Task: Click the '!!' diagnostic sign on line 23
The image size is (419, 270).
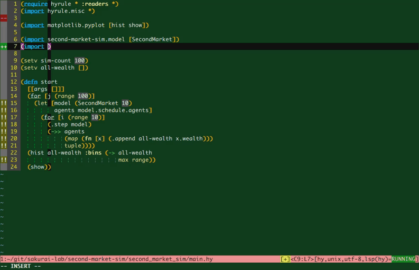Action: click(x=3, y=160)
